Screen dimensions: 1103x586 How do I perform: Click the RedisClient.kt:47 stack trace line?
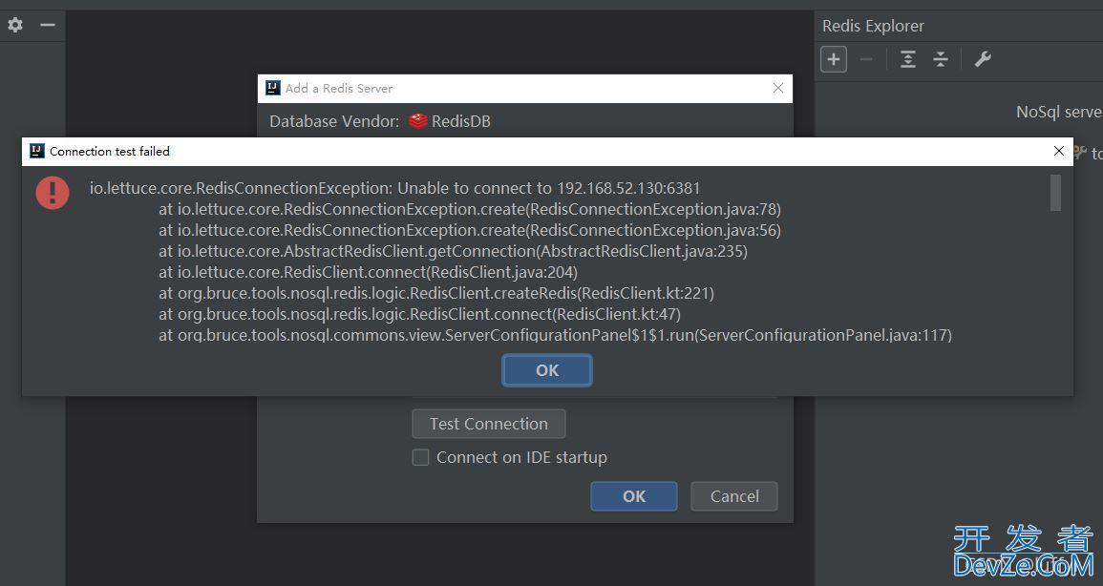click(419, 314)
